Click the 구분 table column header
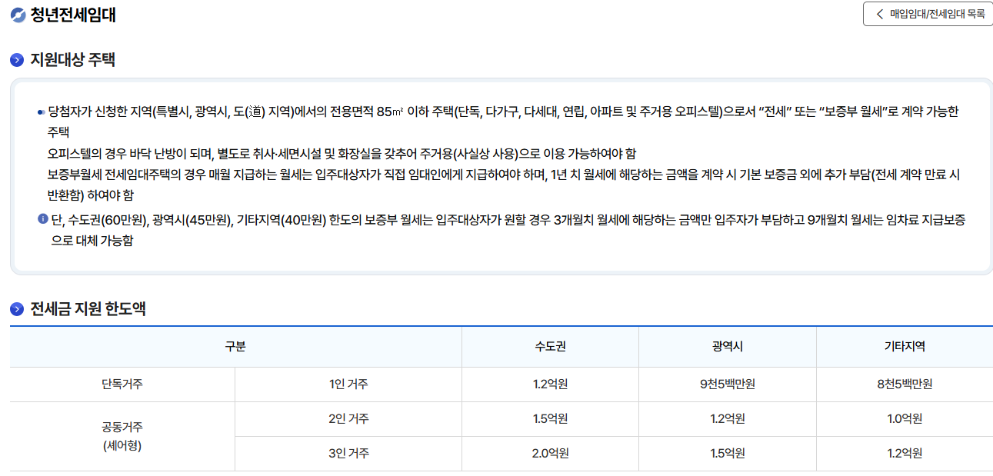 (235, 347)
